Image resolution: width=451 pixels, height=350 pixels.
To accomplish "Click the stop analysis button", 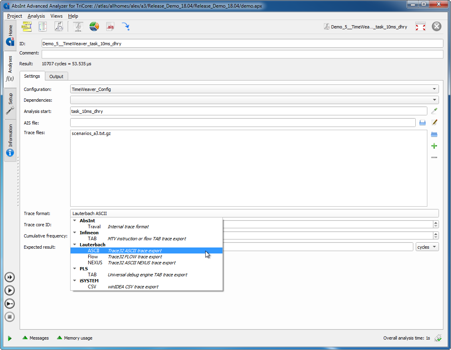I will click(10, 317).
